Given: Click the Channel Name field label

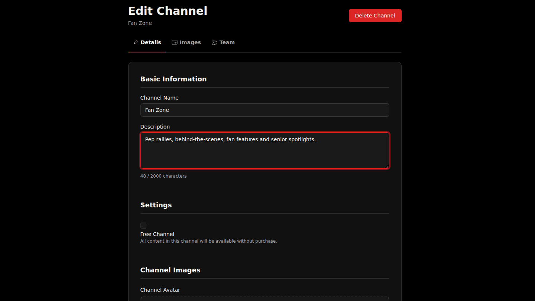Looking at the screenshot, I should [159, 98].
